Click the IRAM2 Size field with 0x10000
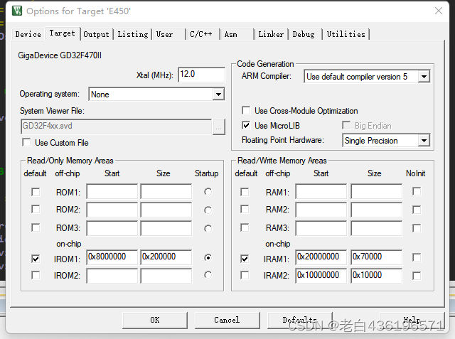Viewport: 455px width, 339px height. [376, 276]
